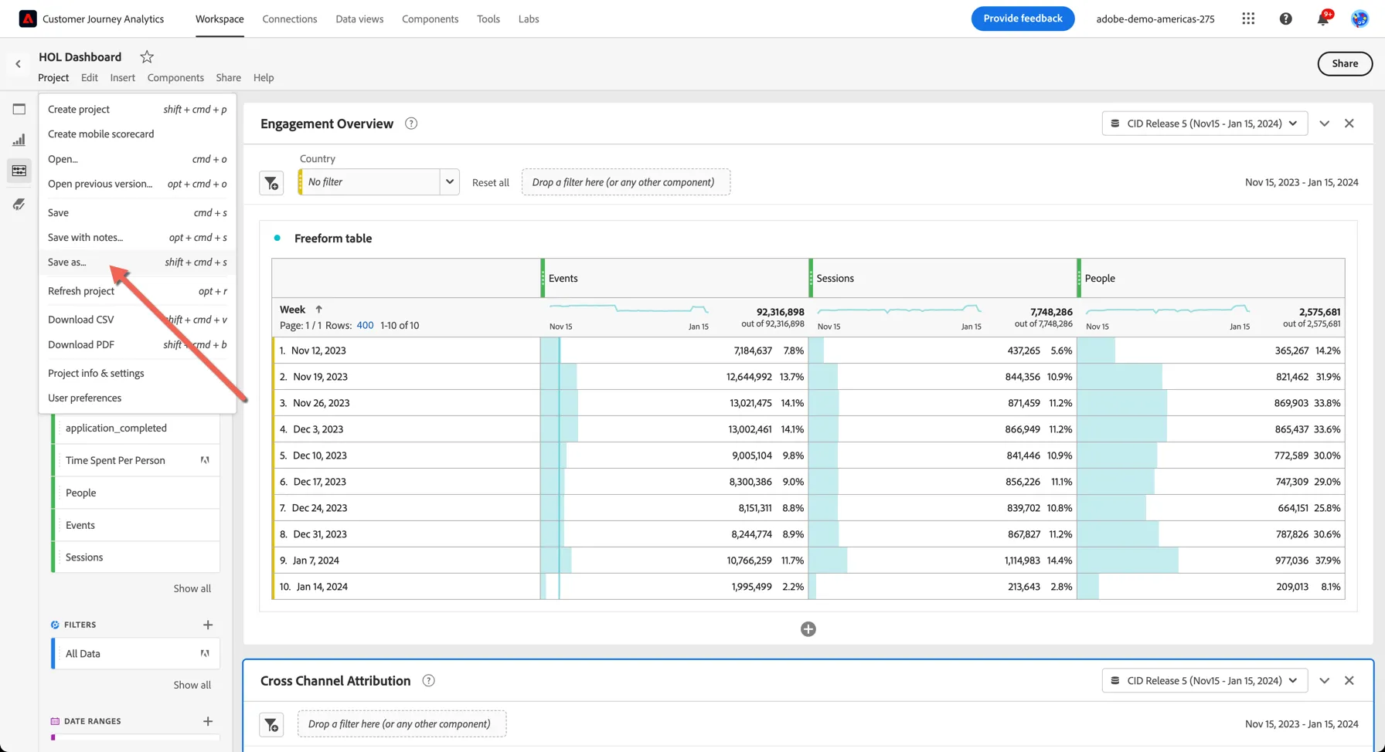The height and width of the screenshot is (752, 1385).
Task: Click Cross Channel Attribution info icon
Action: pyautogui.click(x=428, y=681)
